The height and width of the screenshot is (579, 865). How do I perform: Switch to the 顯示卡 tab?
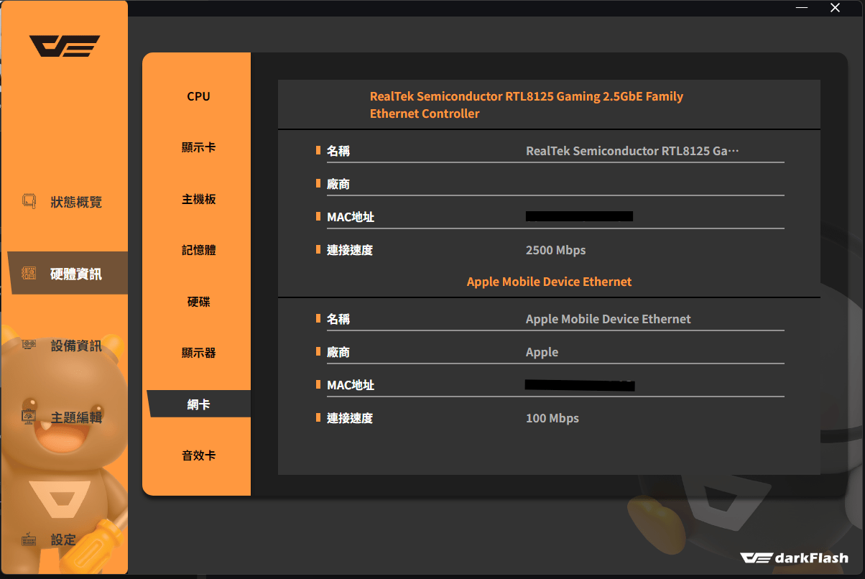198,147
